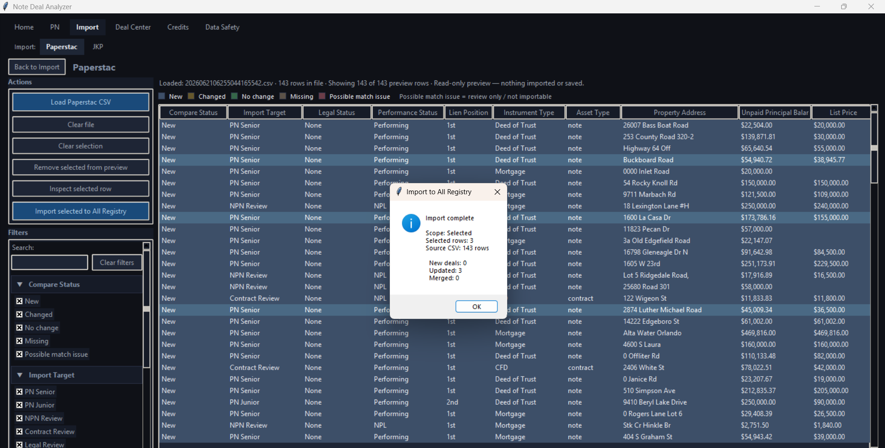Click Inspect selected row button

pyautogui.click(x=81, y=189)
